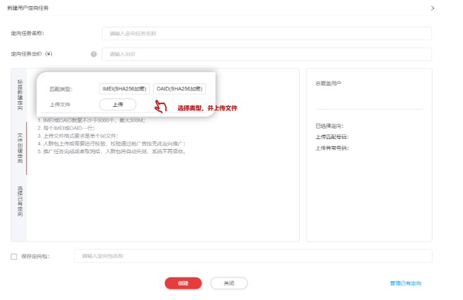The width and height of the screenshot is (463, 300).
Task: Click the 上传 upload button
Action: pyautogui.click(x=118, y=105)
